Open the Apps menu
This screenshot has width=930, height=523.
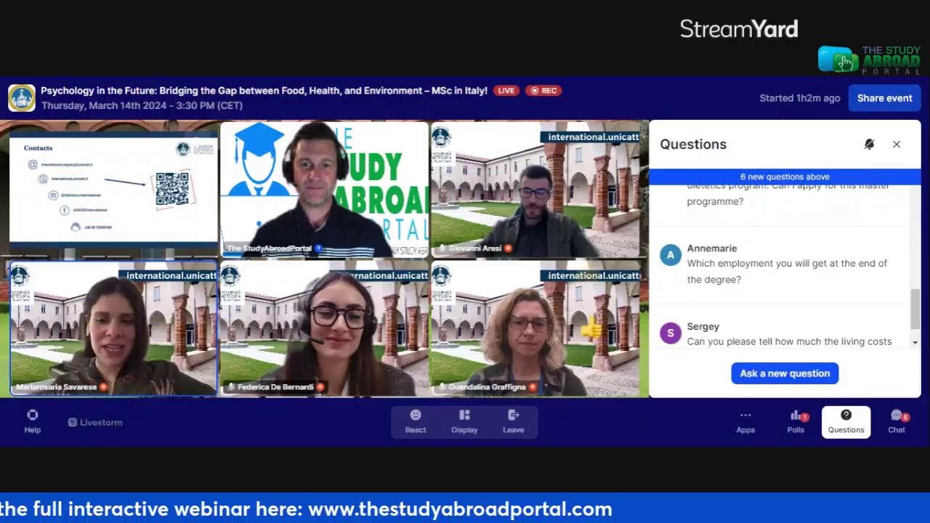(745, 421)
